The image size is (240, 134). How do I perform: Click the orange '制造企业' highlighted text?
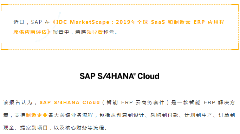point(37,115)
